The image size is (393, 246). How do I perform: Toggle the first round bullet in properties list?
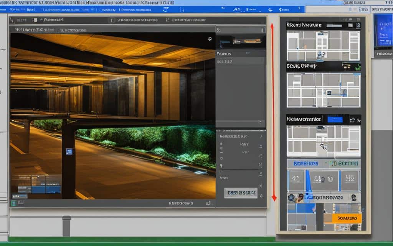click(x=221, y=144)
